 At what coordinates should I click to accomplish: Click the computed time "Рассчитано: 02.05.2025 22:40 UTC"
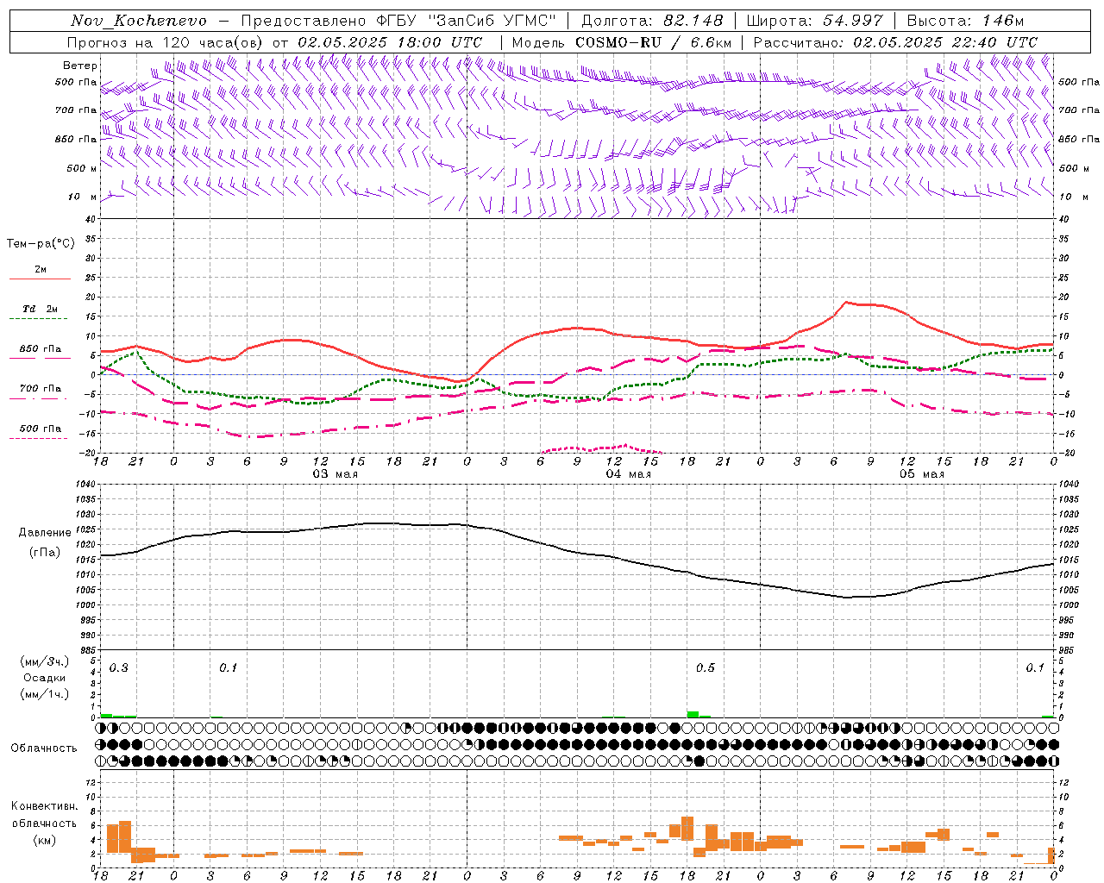(895, 42)
